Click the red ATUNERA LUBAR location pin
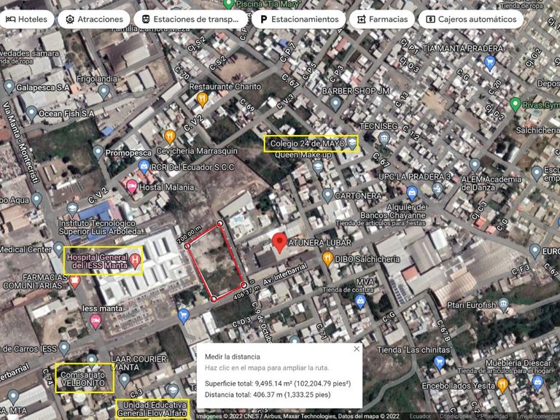 pyautogui.click(x=279, y=244)
